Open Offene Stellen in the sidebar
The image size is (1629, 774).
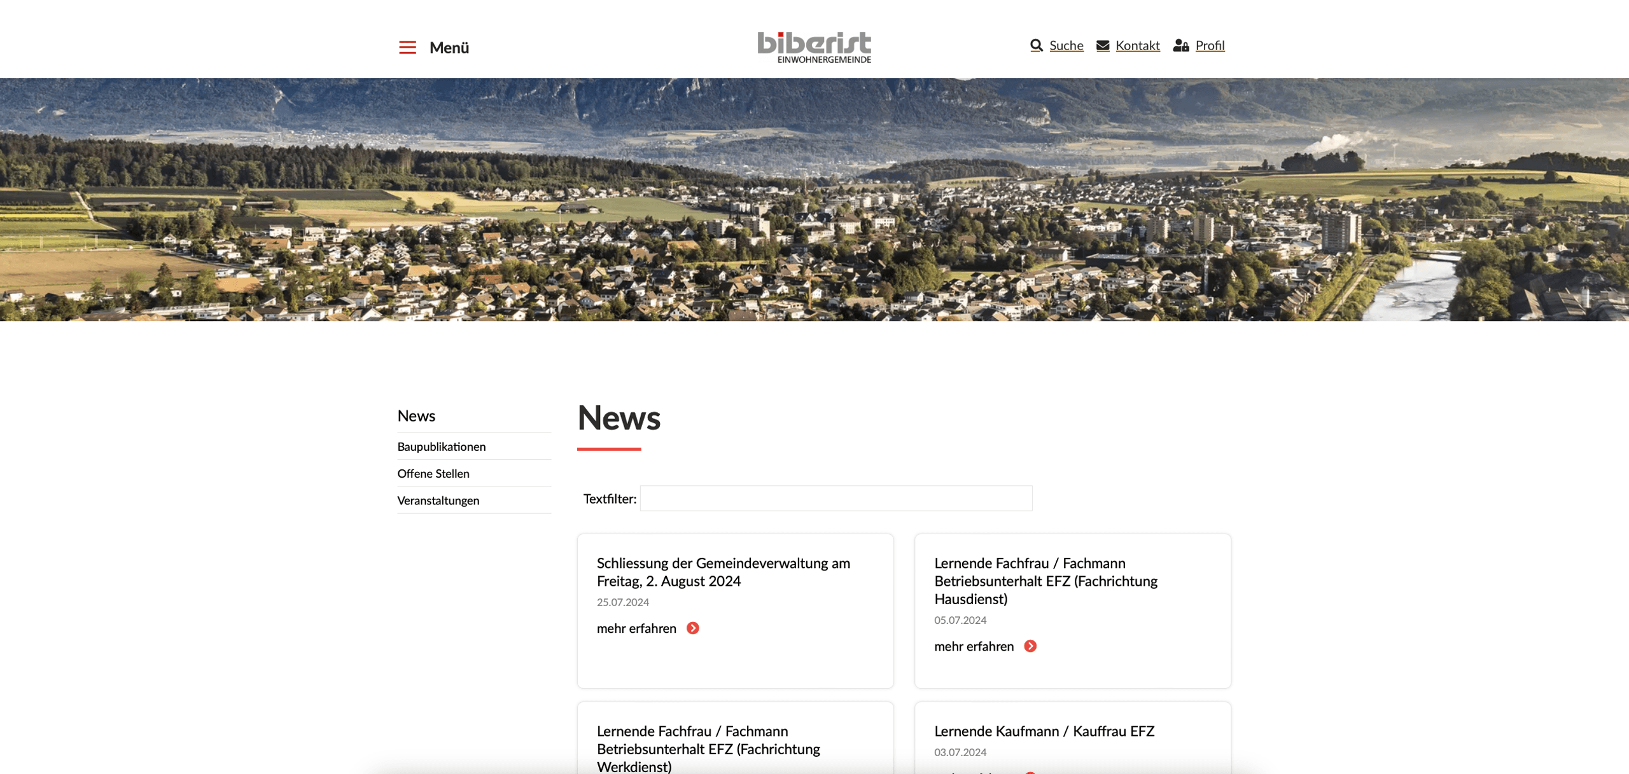pyautogui.click(x=433, y=473)
